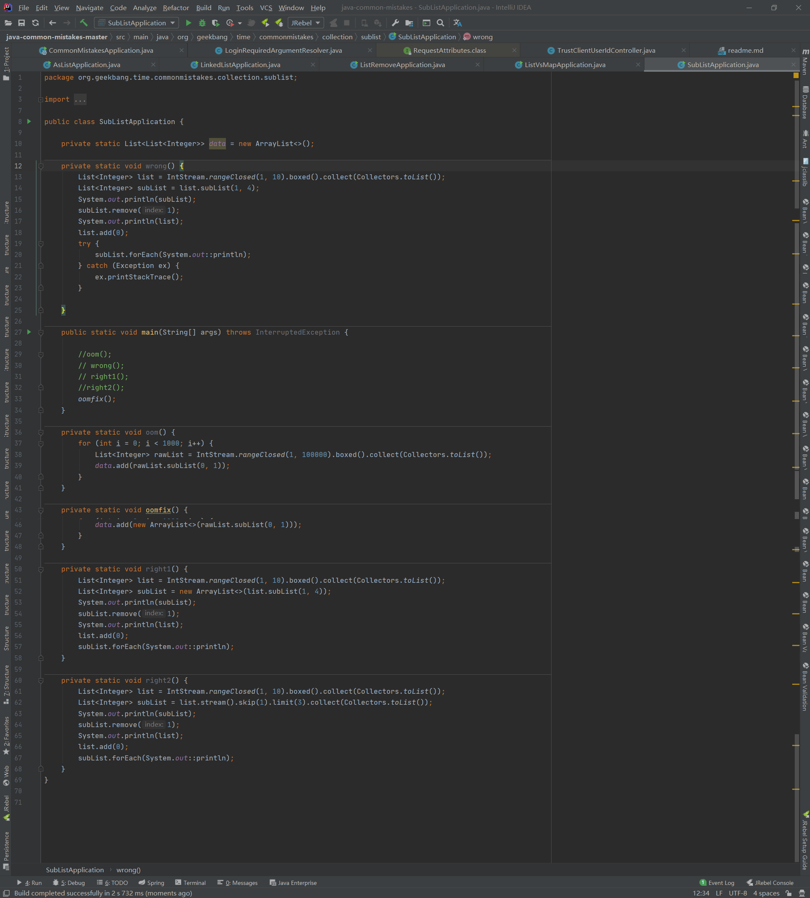Click 'java-common-mistakes-master' breadcrumb

point(57,37)
